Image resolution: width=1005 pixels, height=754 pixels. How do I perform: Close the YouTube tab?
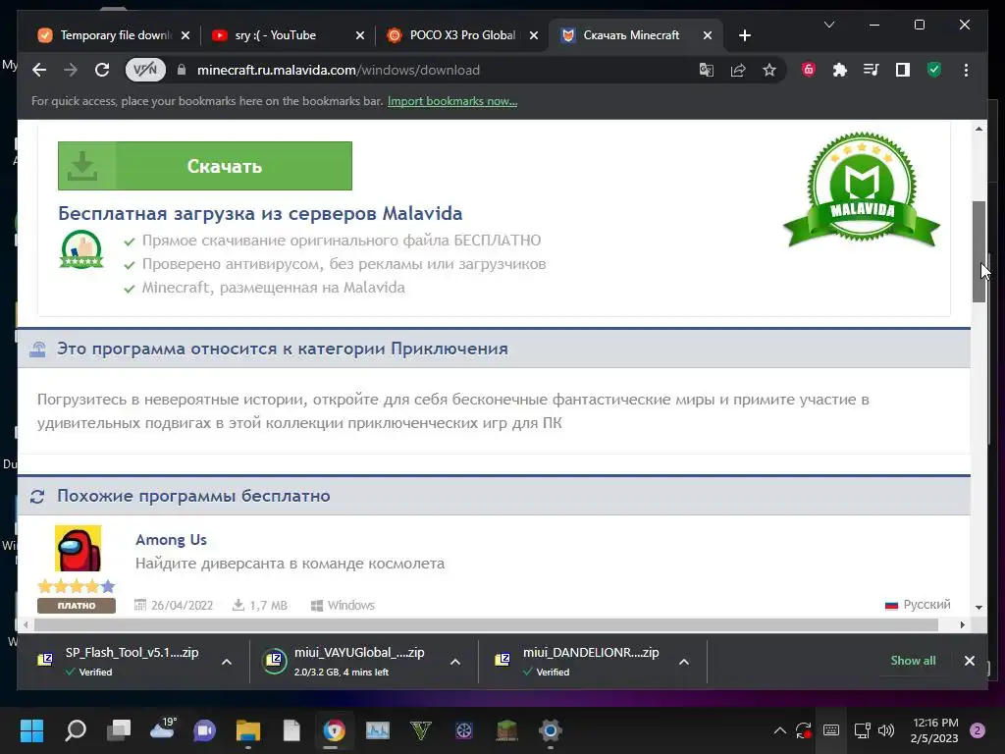tap(360, 35)
